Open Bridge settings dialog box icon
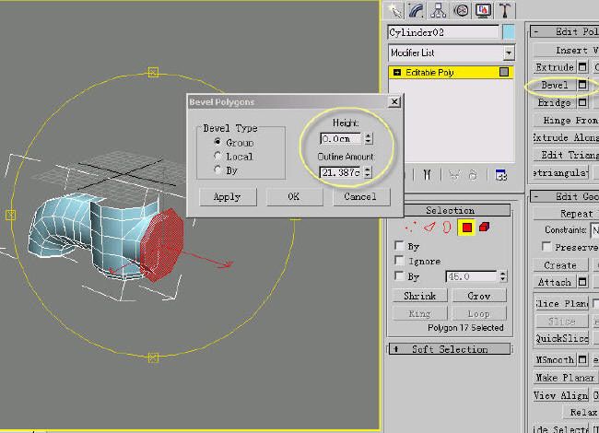The width and height of the screenshot is (599, 433). pyautogui.click(x=582, y=102)
